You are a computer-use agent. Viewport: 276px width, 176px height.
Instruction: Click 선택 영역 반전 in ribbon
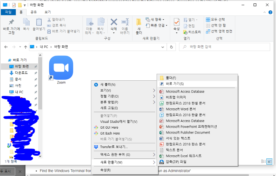(x=219, y=31)
